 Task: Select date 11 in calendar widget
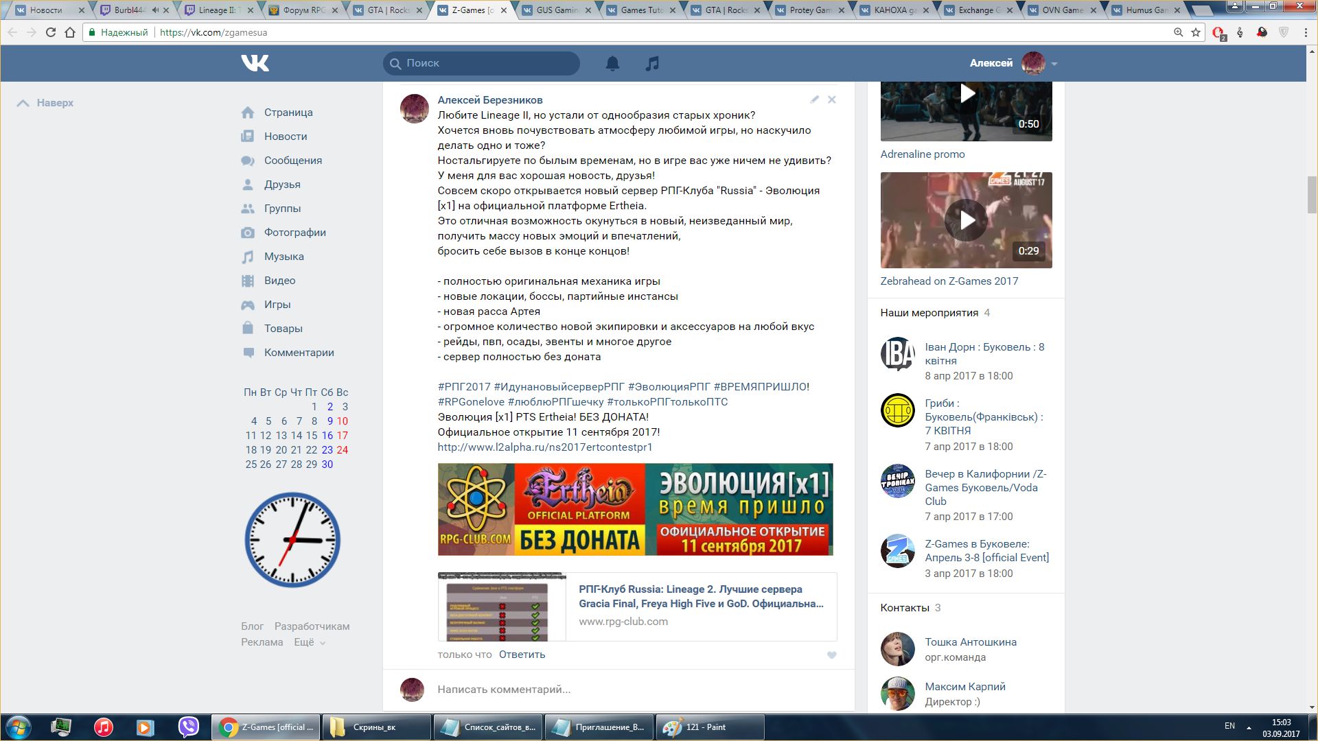click(251, 436)
